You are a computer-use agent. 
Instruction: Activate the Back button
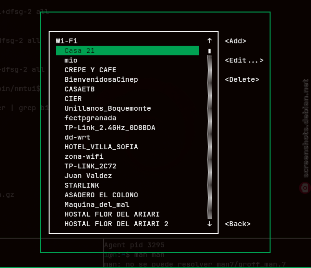tap(238, 224)
